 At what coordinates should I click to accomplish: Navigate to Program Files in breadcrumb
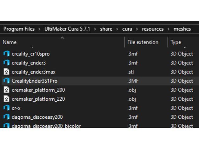coord(19,29)
